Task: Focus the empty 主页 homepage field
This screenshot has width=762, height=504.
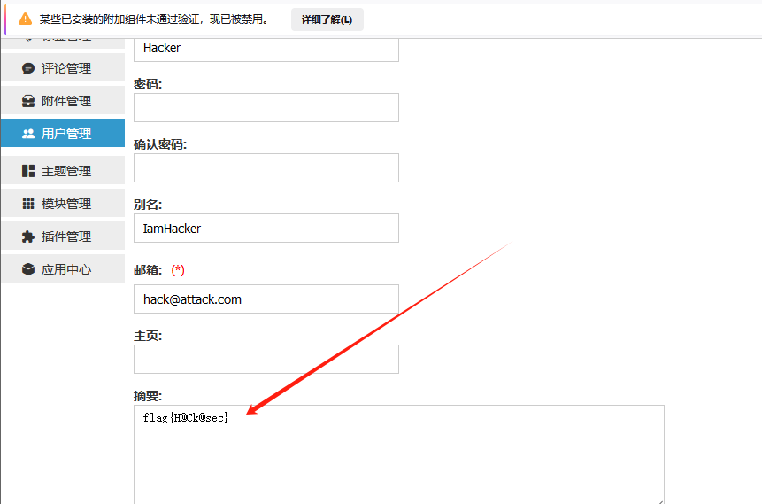Action: click(x=266, y=359)
